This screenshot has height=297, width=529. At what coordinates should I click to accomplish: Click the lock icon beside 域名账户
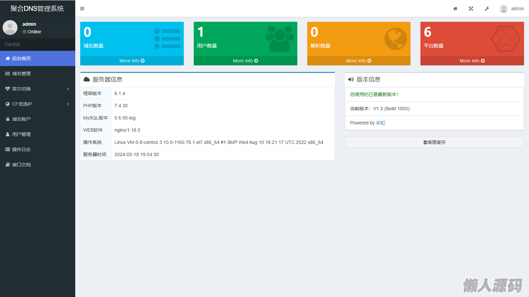point(8,119)
